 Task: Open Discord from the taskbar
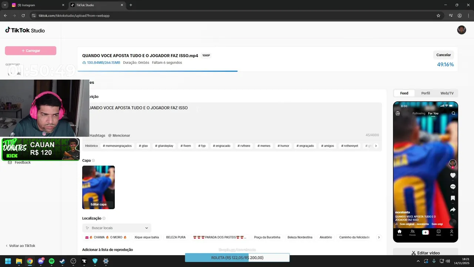pyautogui.click(x=41, y=261)
